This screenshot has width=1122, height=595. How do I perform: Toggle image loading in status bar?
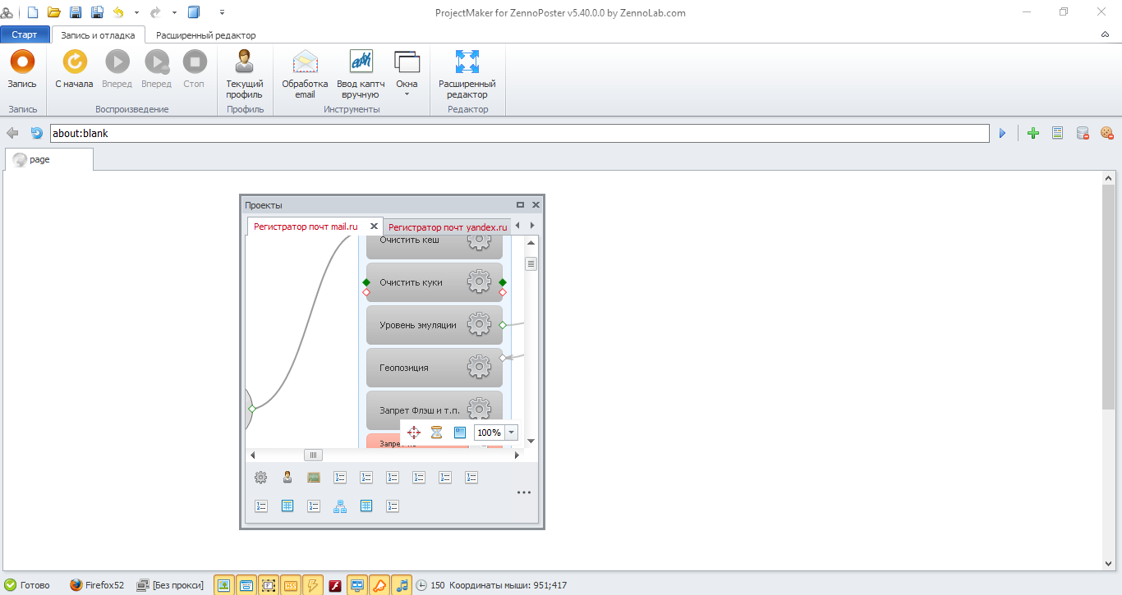point(223,585)
